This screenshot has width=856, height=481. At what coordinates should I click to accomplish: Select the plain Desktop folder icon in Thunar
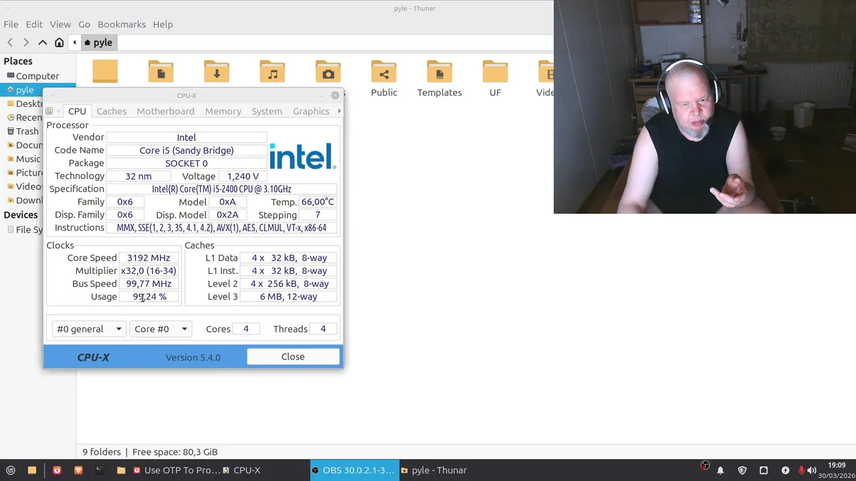tap(105, 72)
